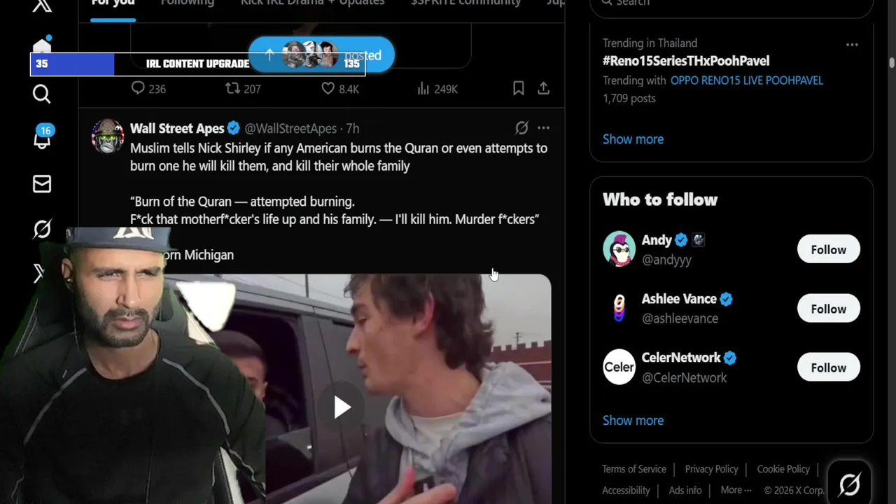Open the Search icon in left sidebar
This screenshot has height=504, width=896.
pos(42,94)
